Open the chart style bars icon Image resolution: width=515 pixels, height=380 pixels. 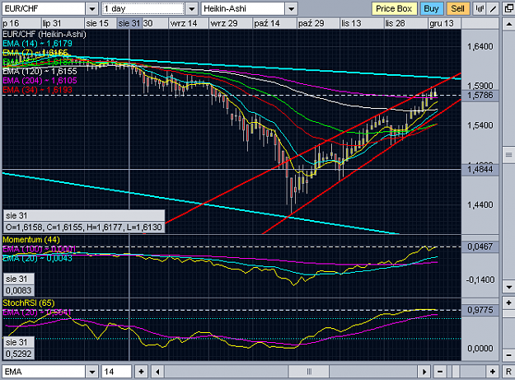pos(480,8)
